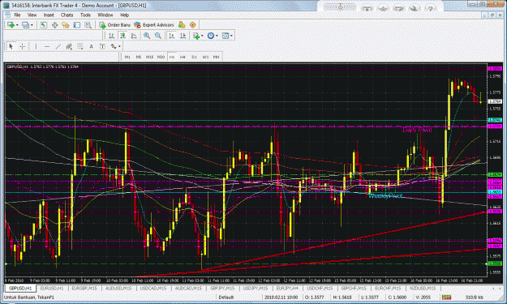Open the Templates icon
Image resolution: width=507 pixels, height=304 pixels.
pyautogui.click(x=226, y=36)
